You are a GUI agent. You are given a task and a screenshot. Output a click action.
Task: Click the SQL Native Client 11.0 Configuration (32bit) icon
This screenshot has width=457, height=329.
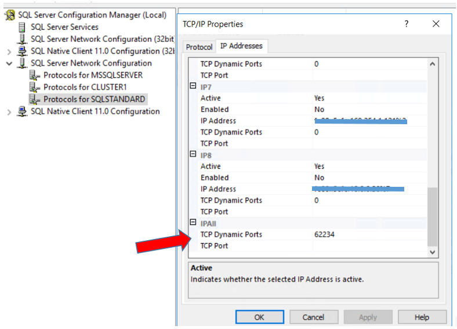point(22,51)
